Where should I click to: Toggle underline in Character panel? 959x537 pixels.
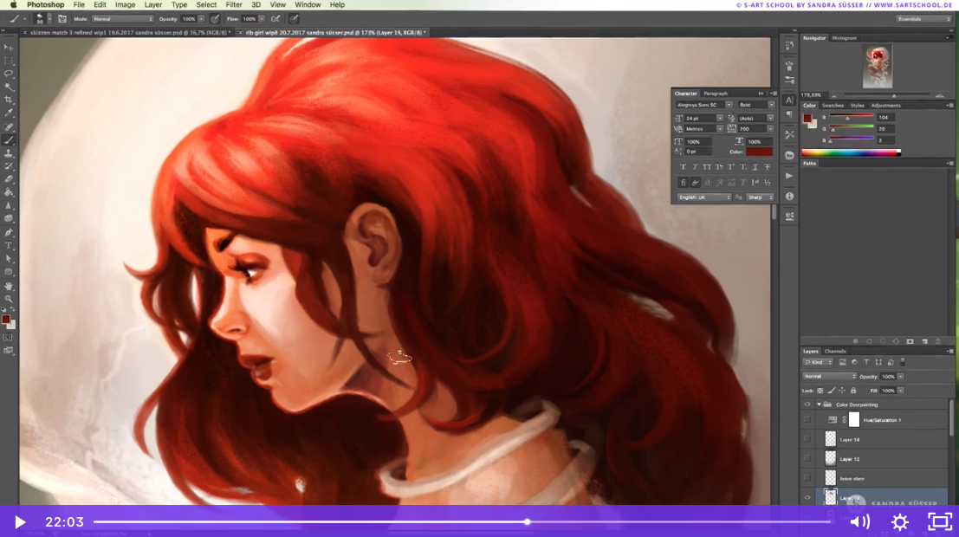coord(755,166)
